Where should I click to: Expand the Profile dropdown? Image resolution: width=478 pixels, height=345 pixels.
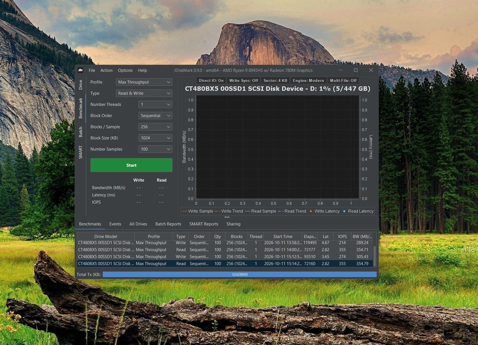click(144, 82)
